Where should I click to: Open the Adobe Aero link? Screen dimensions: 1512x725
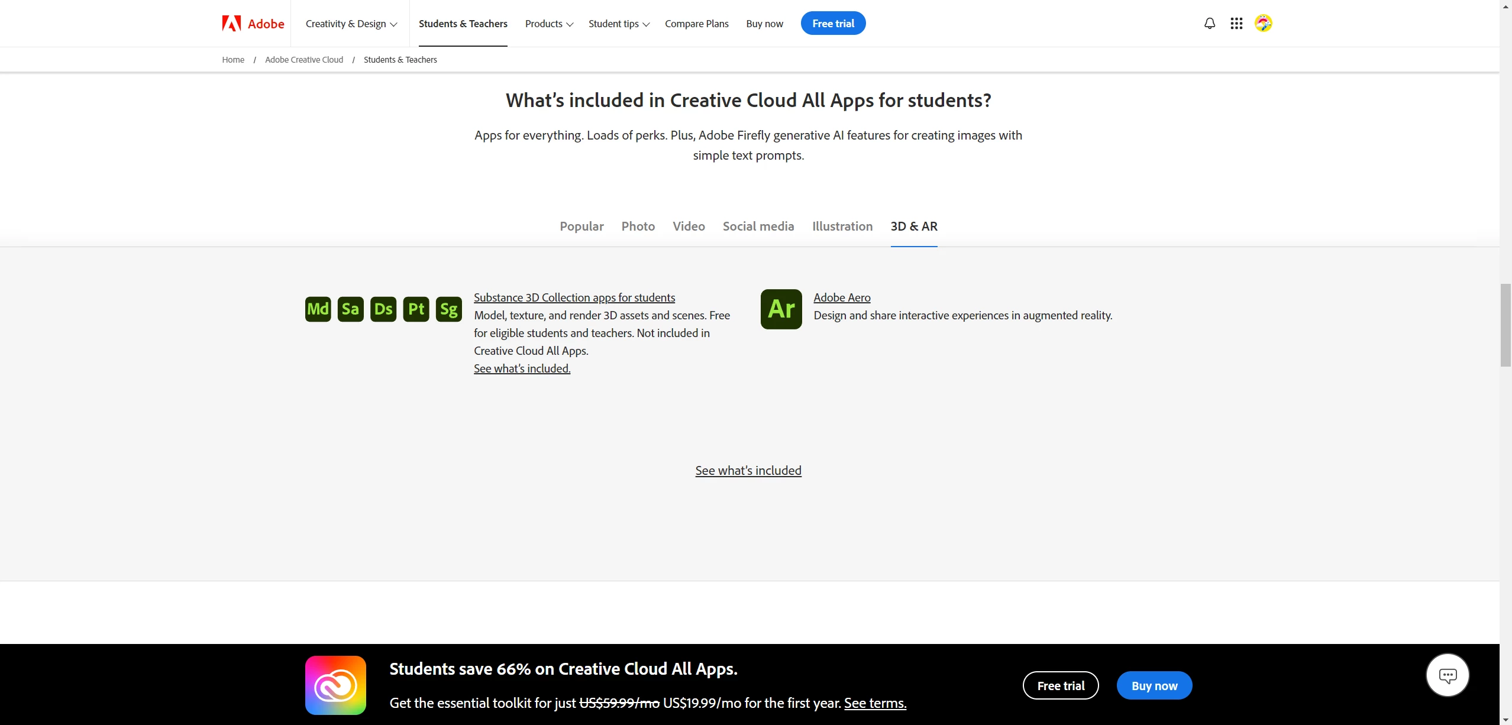pos(842,297)
